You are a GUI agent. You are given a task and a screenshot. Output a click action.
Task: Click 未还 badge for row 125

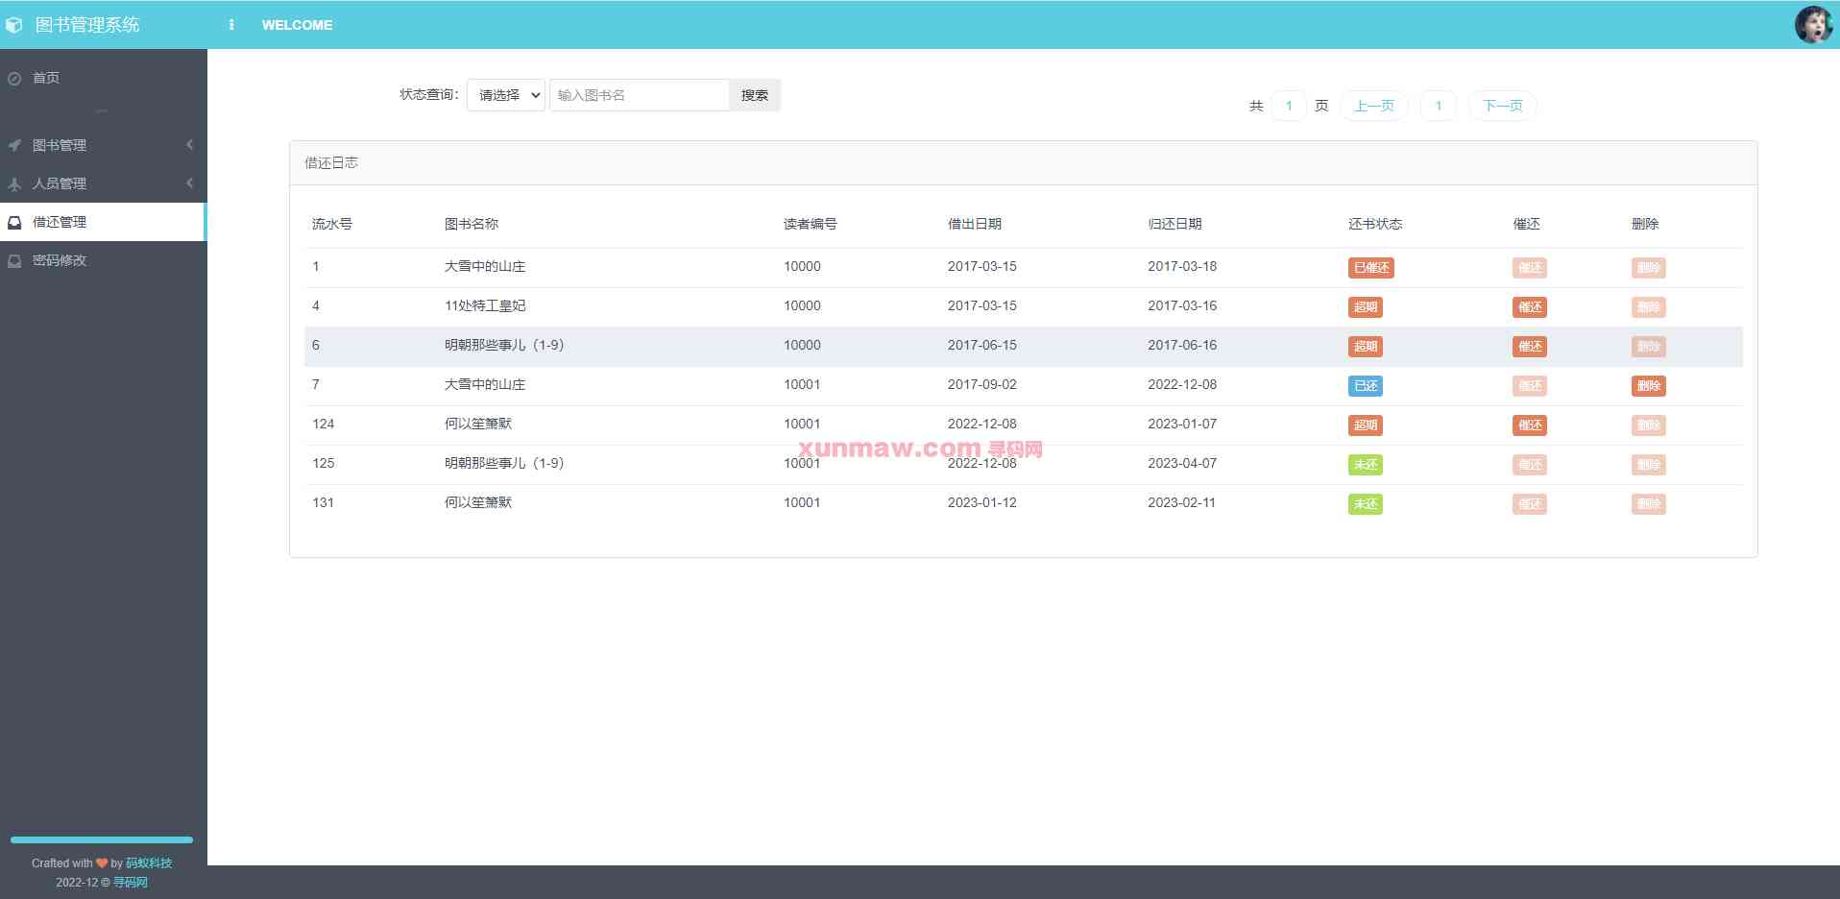1366,465
